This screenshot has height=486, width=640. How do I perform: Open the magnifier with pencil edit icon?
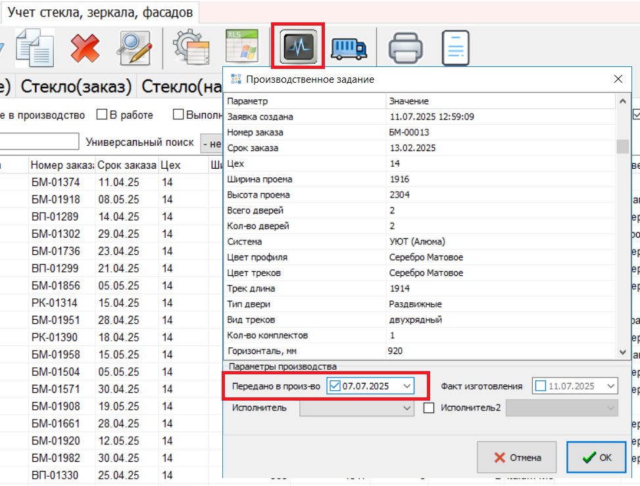click(x=134, y=47)
